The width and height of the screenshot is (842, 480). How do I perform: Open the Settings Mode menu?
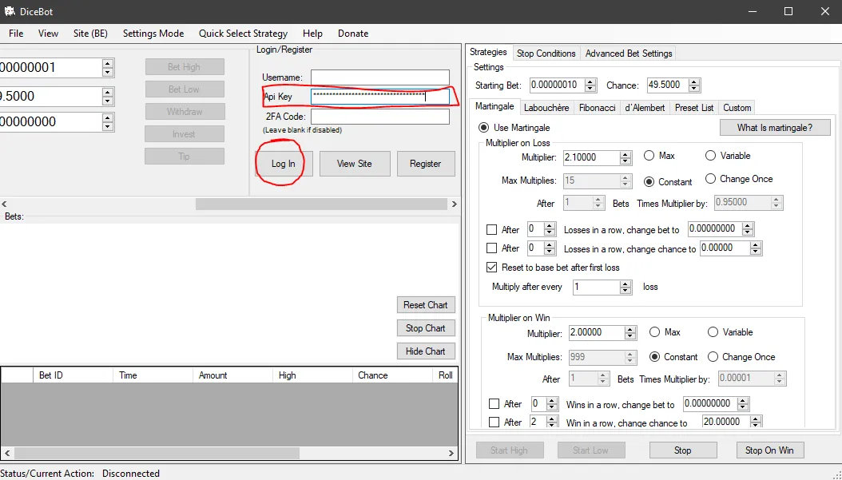153,34
